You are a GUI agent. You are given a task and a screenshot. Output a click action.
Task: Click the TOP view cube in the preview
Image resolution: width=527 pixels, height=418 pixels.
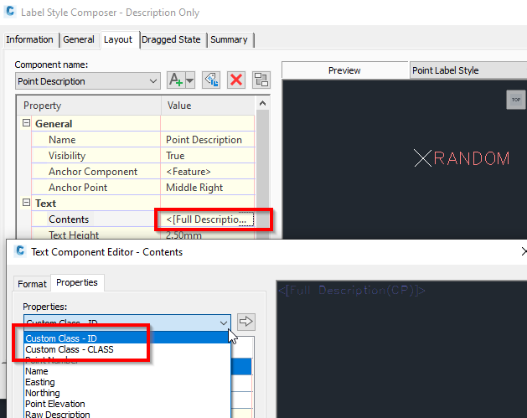tap(516, 100)
